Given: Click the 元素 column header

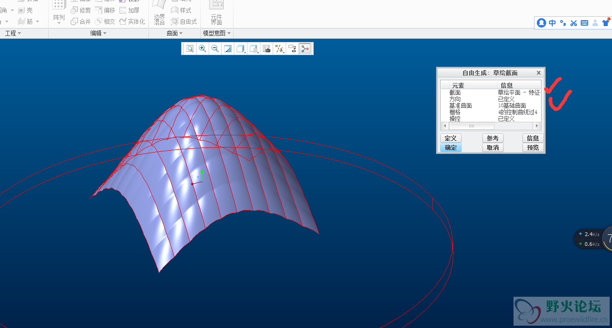Looking at the screenshot, I should (x=458, y=85).
